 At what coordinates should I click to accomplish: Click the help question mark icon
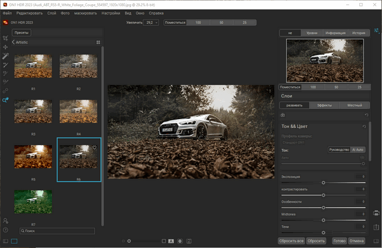tap(5, 230)
